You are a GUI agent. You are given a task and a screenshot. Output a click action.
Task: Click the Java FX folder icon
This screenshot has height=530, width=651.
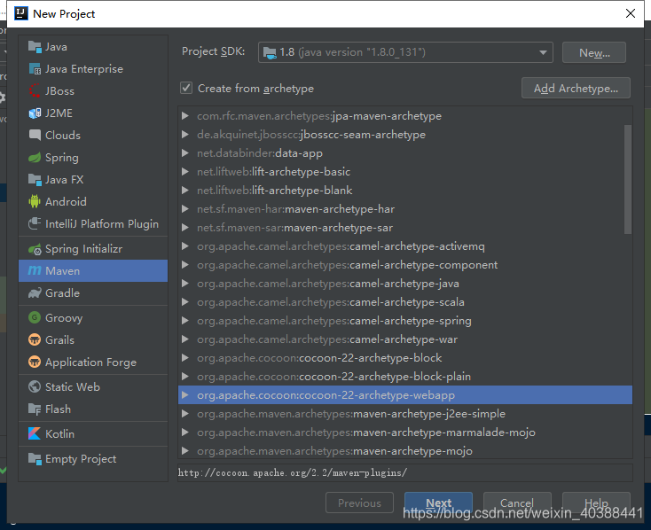(35, 180)
